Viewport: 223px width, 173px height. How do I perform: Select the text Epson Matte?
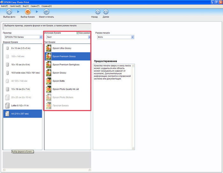(59, 81)
